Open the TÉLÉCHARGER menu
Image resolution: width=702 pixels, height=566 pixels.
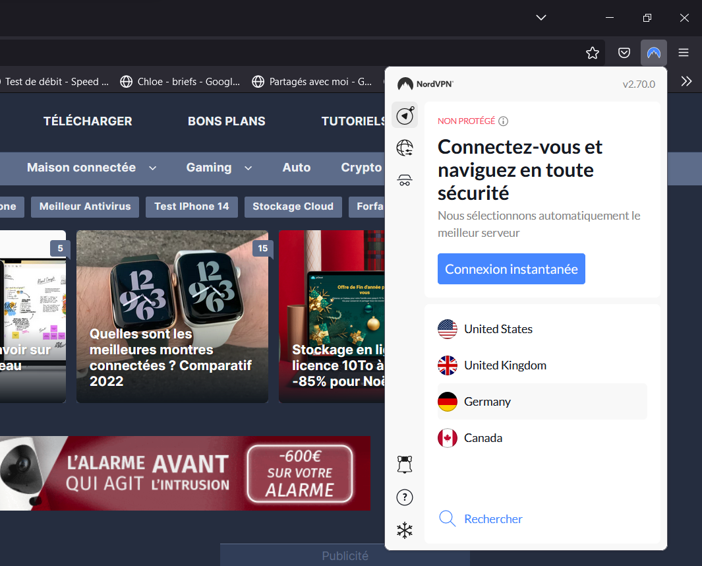tap(88, 121)
